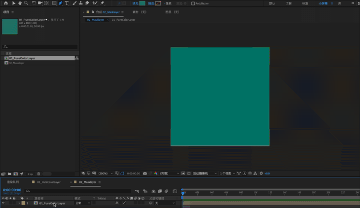Screen dimensions: 360x208
Task: Click the 01_PureColorLayer breadcrumb in viewer
Action: coord(123,20)
